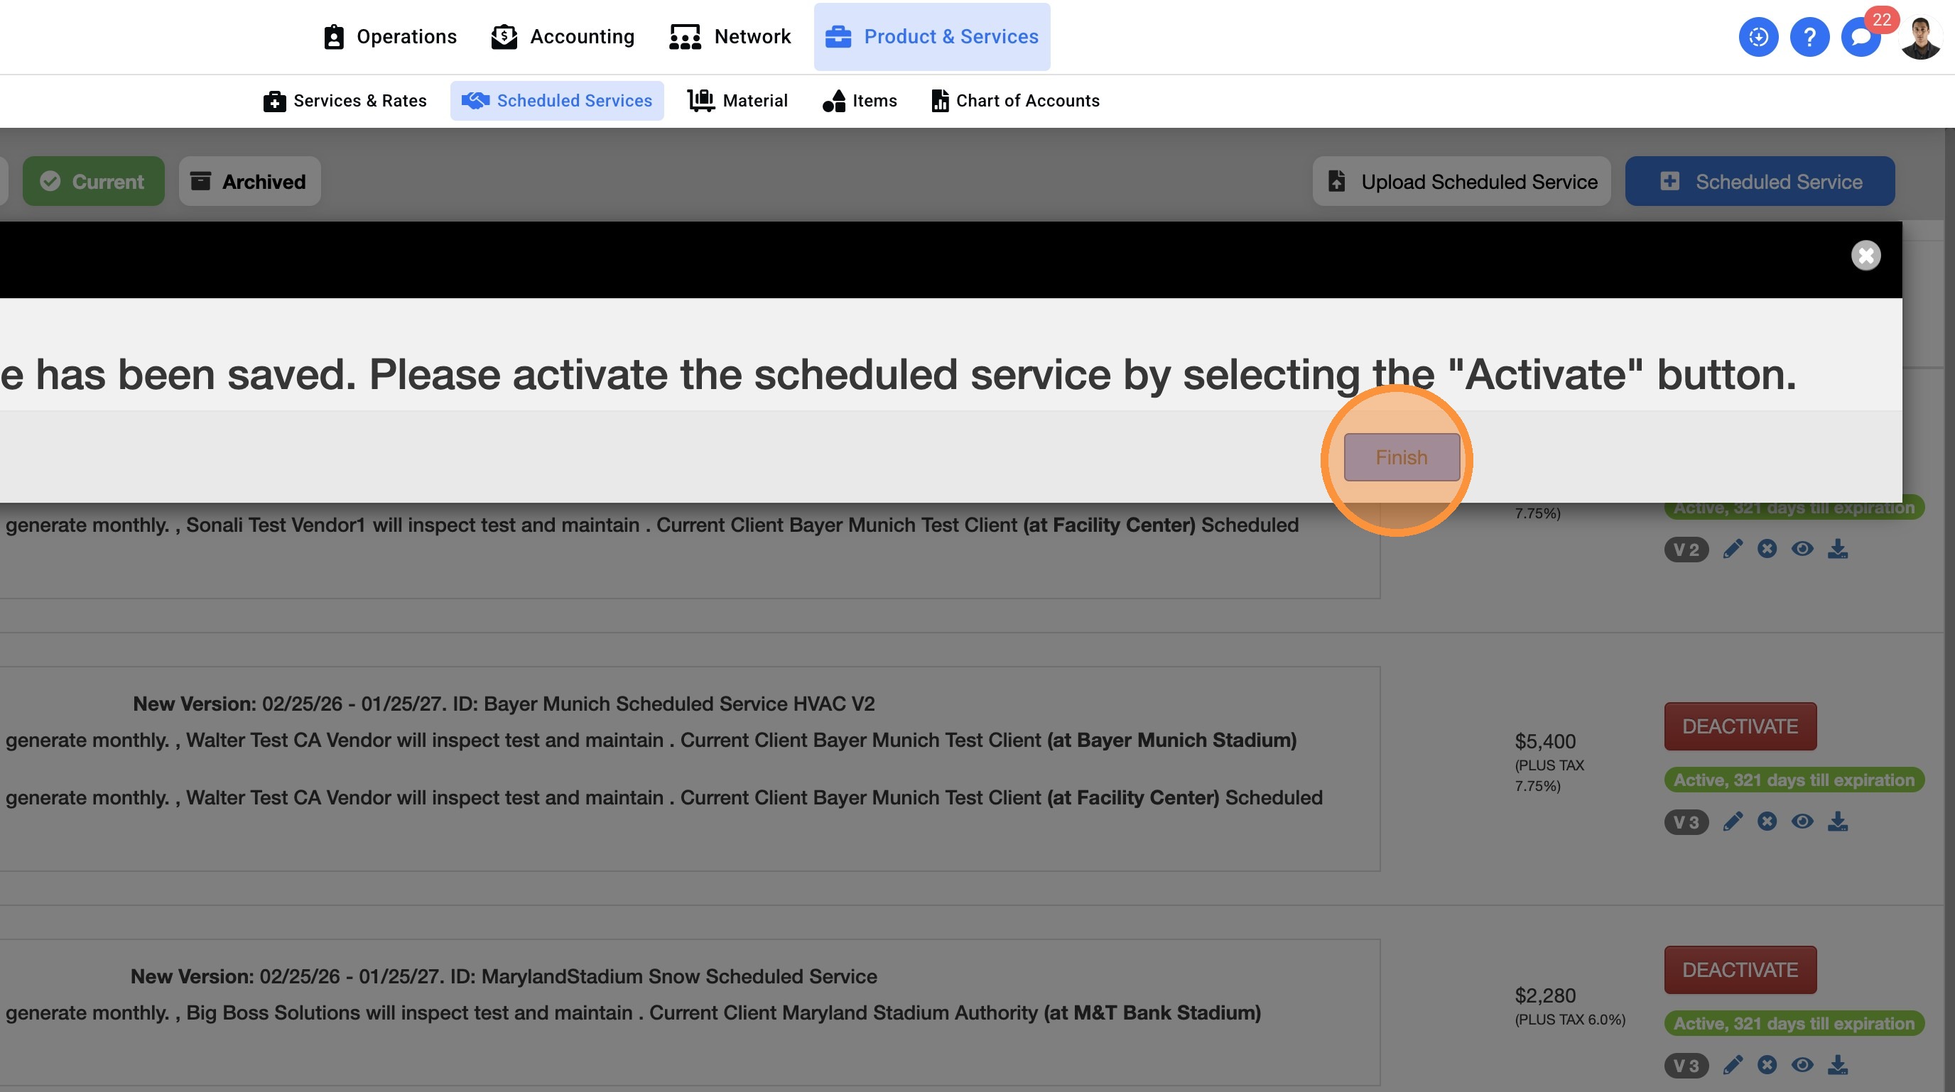Open the Accounting menu
The image size is (1955, 1092).
pos(563,36)
